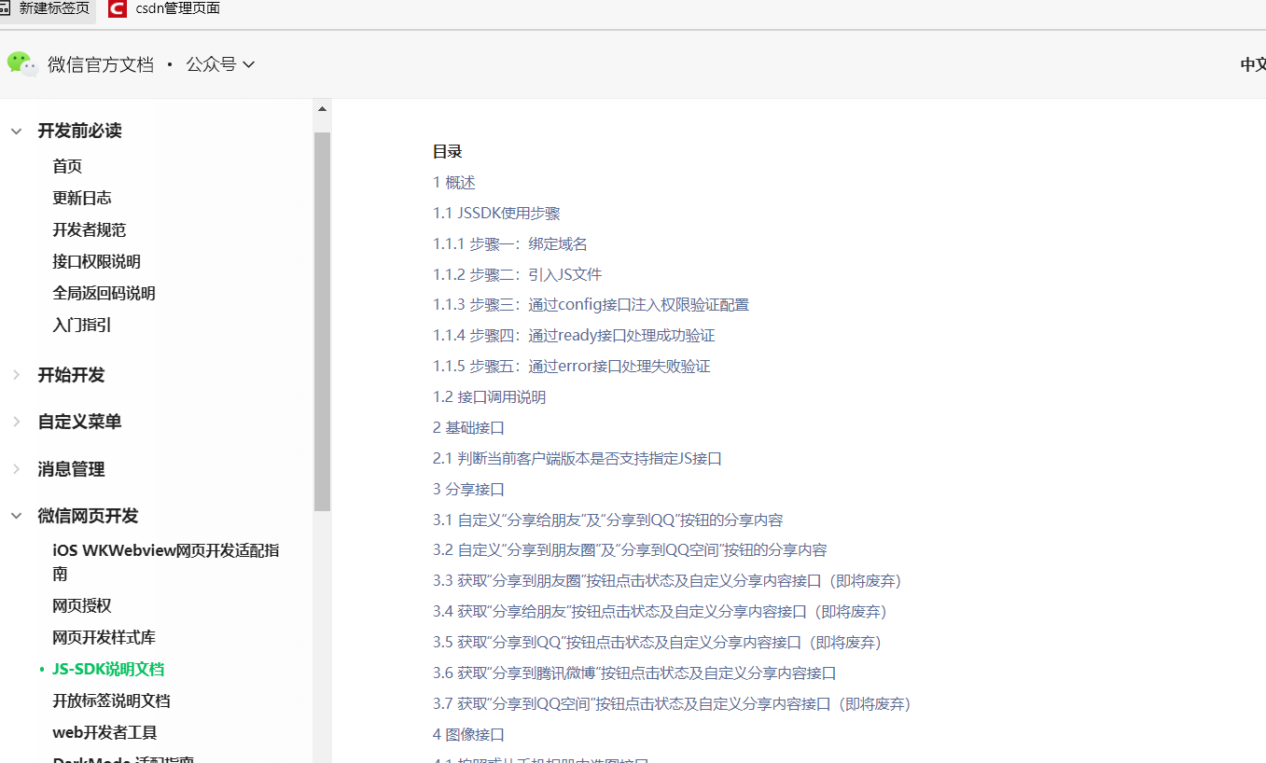Jump to 3 分享接口
The width and height of the screenshot is (1266, 763).
point(468,489)
